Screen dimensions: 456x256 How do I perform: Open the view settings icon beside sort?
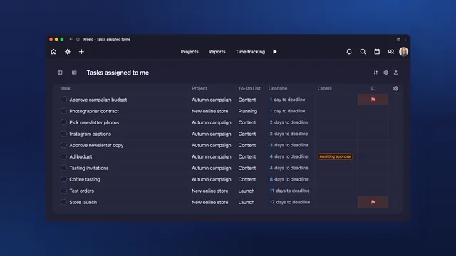386,73
